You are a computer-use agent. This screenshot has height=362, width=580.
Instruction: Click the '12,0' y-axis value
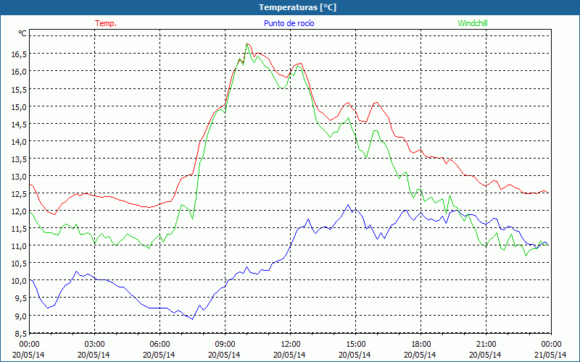(x=19, y=211)
